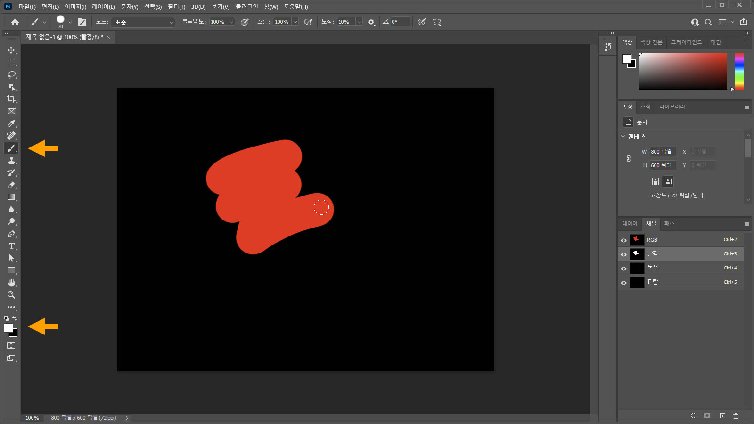This screenshot has width=754, height=424.
Task: Collapse the 캔버스 section
Action: point(623,137)
